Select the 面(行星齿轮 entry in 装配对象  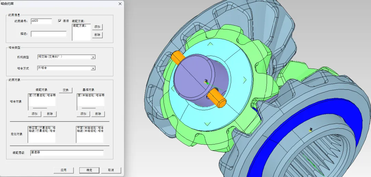(42, 96)
